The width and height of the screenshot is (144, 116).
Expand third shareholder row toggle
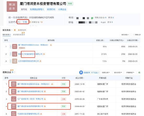(x=11, y=61)
